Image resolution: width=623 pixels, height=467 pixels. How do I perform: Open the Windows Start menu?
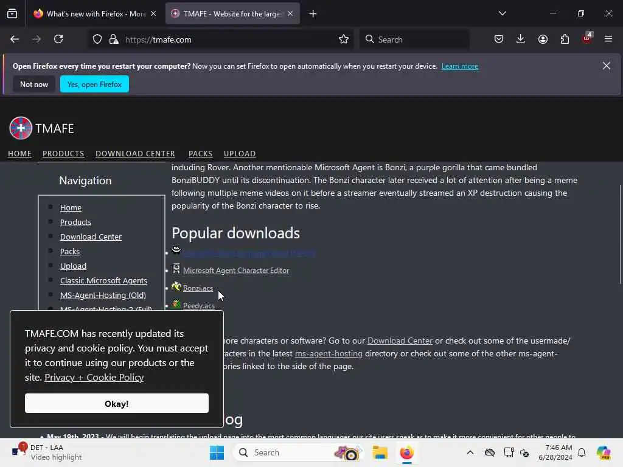[x=217, y=452]
